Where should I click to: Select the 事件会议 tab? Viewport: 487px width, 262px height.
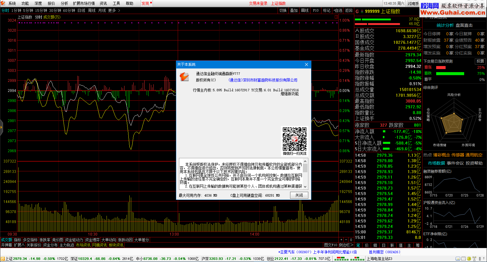tap(455, 163)
